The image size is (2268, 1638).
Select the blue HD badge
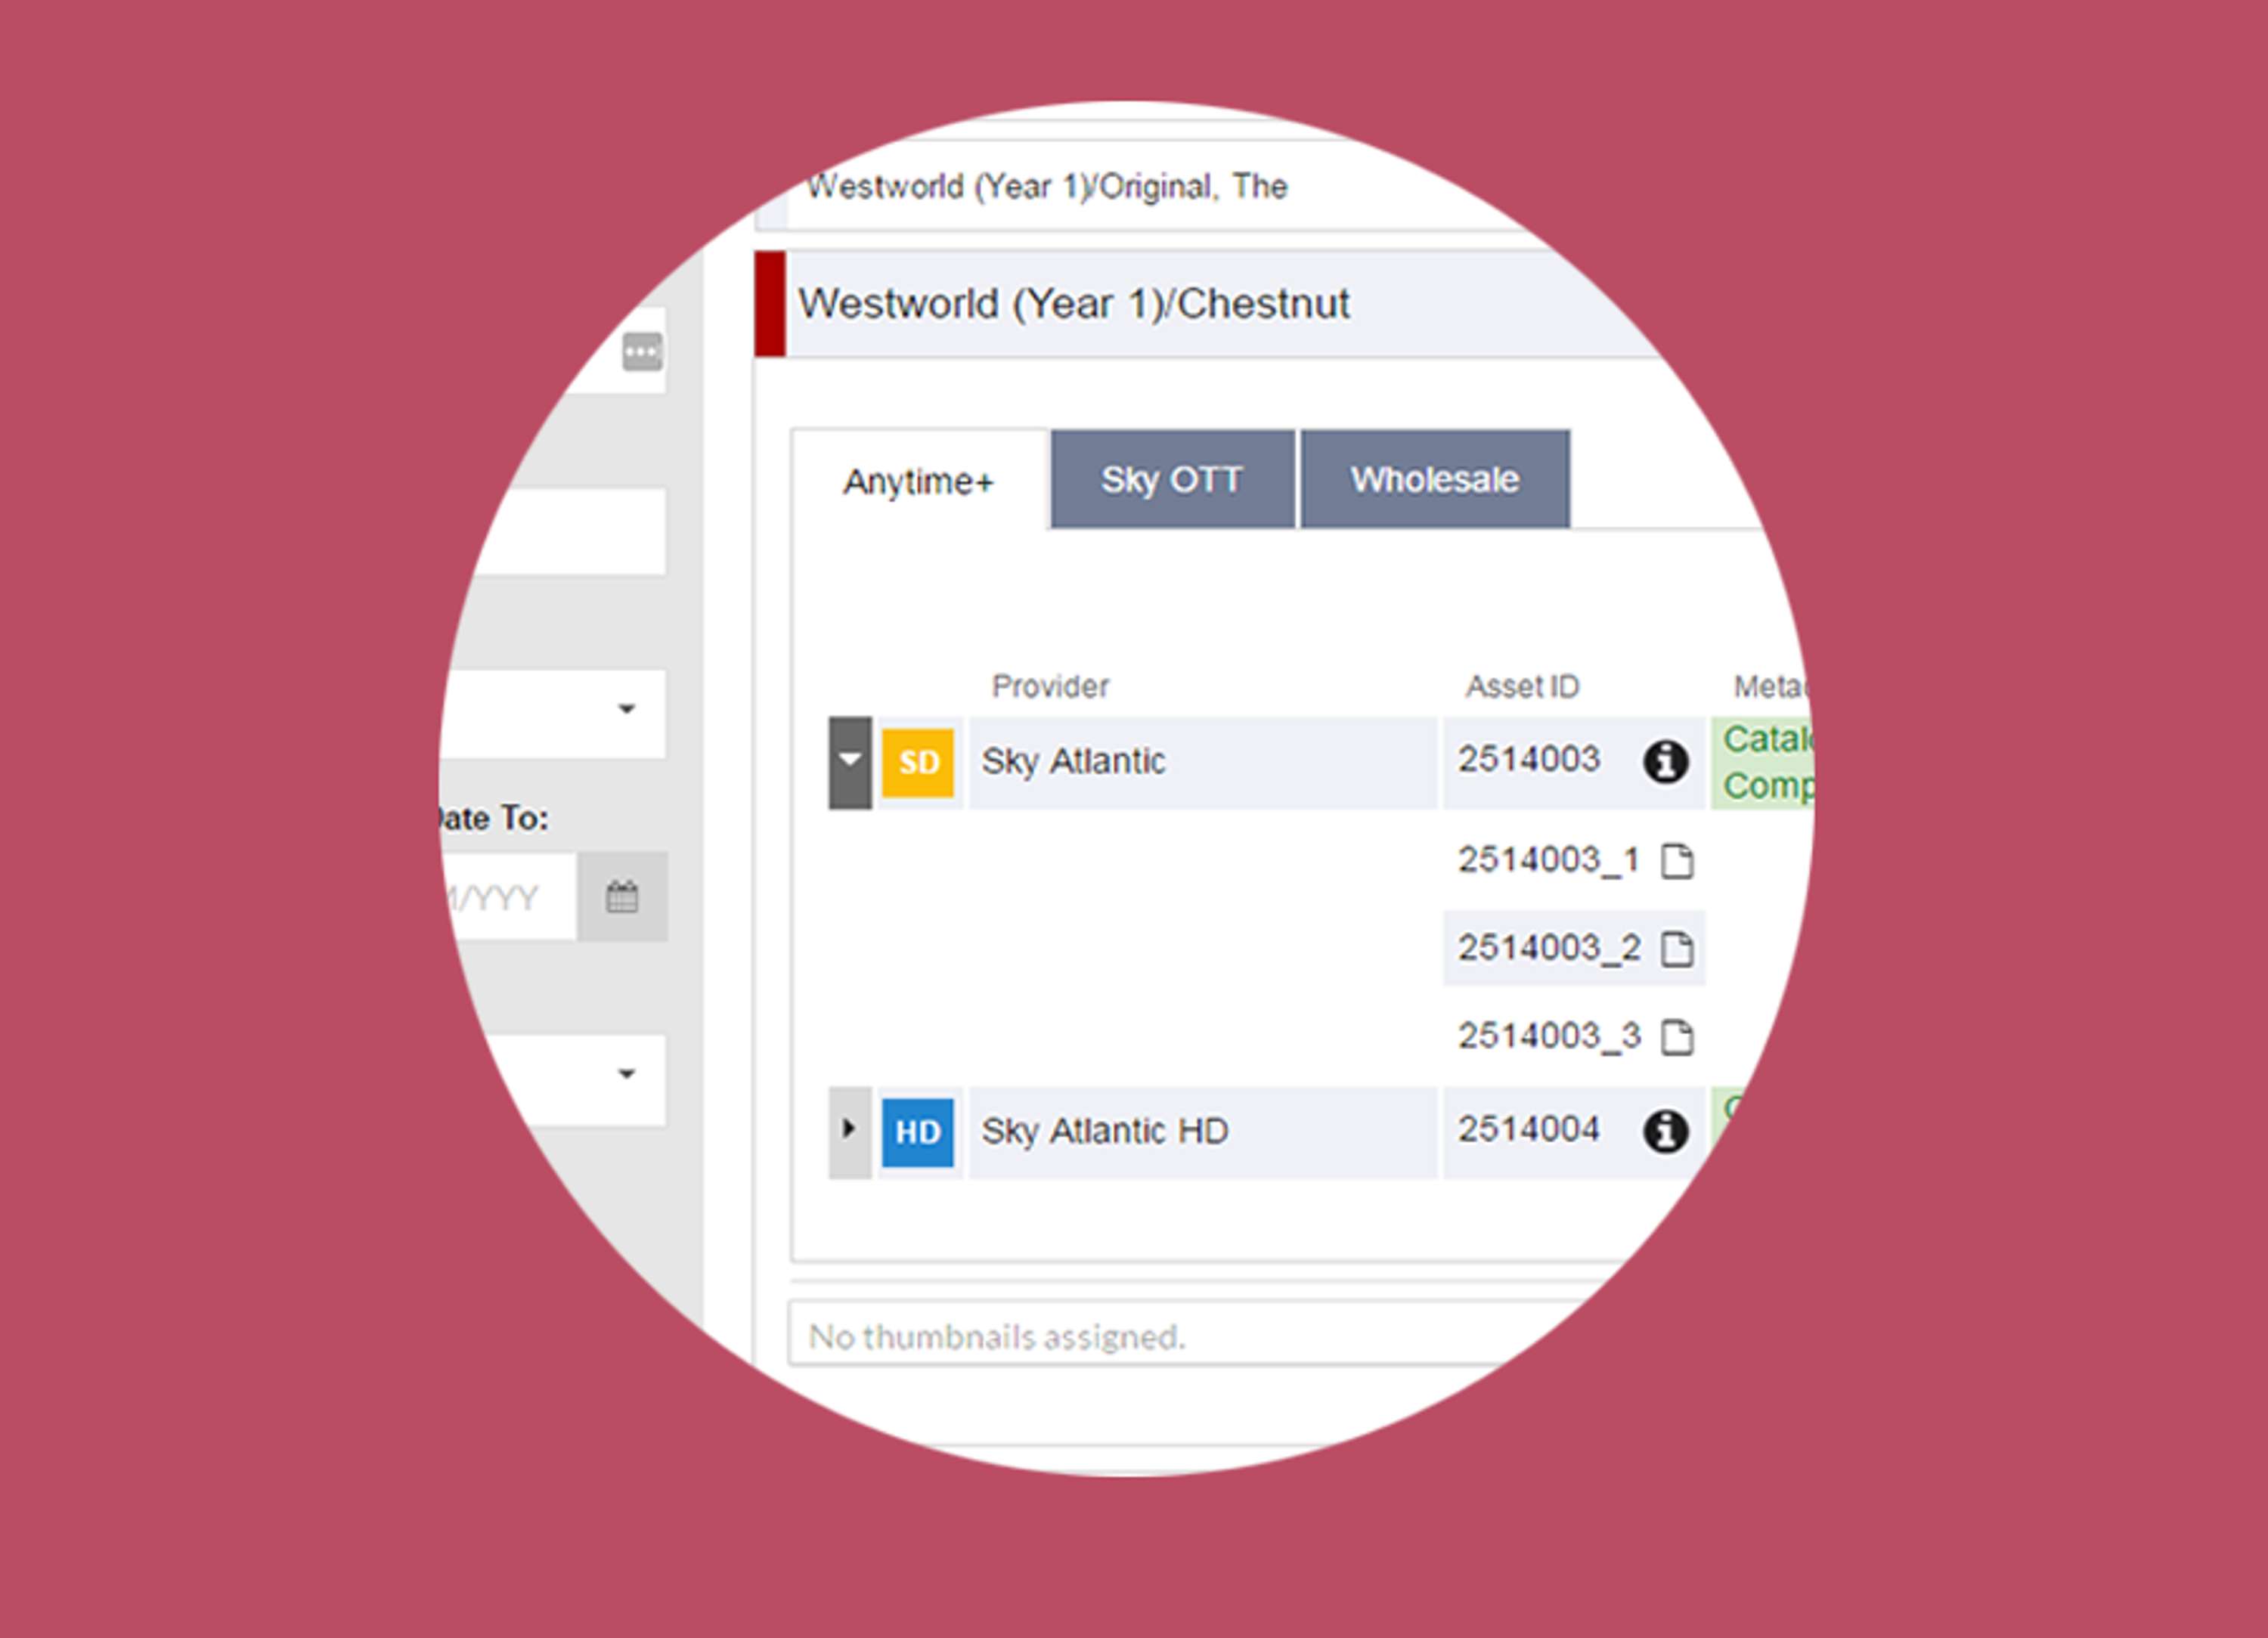pyautogui.click(x=917, y=1132)
